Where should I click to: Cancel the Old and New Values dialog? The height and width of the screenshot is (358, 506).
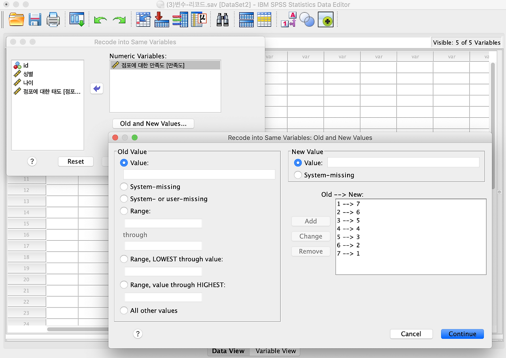coord(411,334)
